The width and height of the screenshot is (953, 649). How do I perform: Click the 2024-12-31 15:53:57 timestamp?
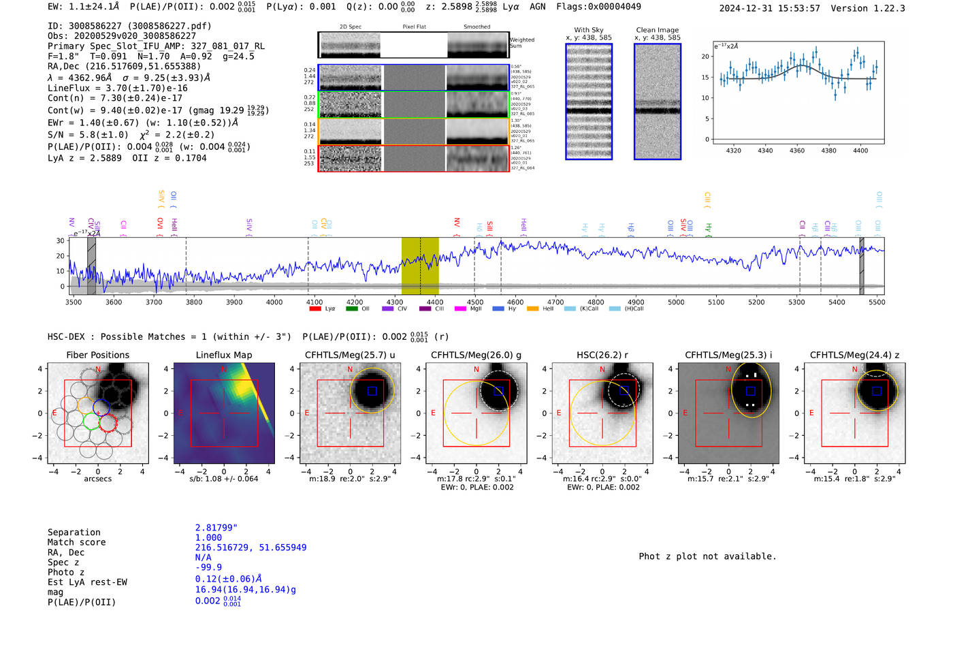(769, 8)
